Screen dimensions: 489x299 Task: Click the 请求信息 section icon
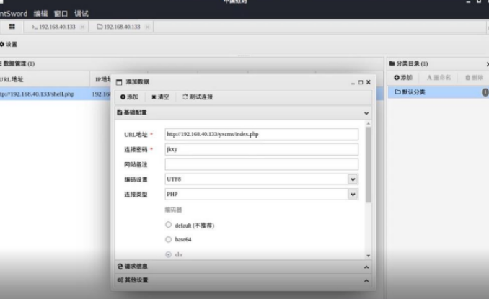(120, 267)
